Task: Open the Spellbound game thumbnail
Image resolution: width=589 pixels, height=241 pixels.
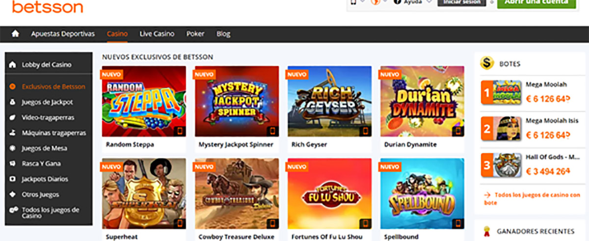Action: click(x=422, y=194)
